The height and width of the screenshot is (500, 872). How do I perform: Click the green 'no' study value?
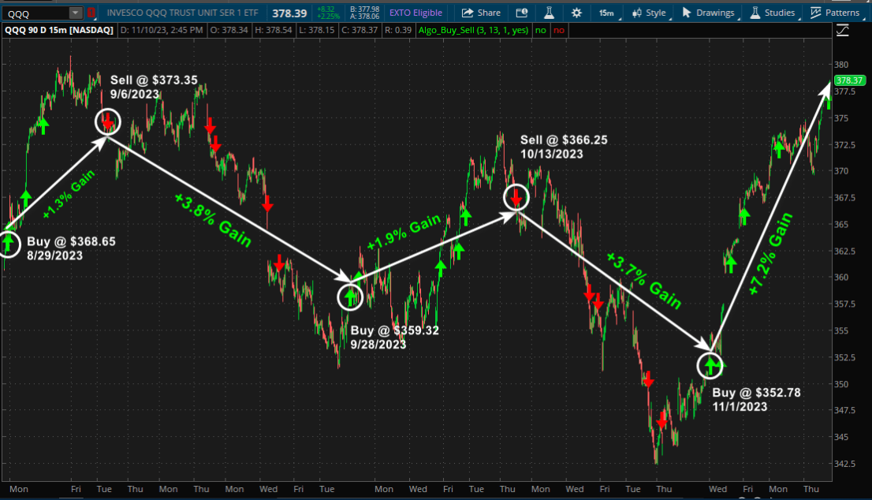tap(540, 30)
